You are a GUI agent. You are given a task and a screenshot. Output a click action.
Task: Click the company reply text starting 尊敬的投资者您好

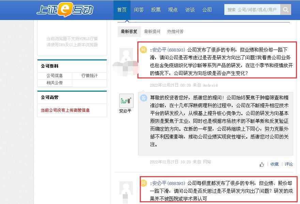click(x=219, y=121)
